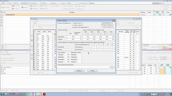This screenshot has height=96, width=172.
Task: Click the Отмена button
Action: [x=92, y=71]
